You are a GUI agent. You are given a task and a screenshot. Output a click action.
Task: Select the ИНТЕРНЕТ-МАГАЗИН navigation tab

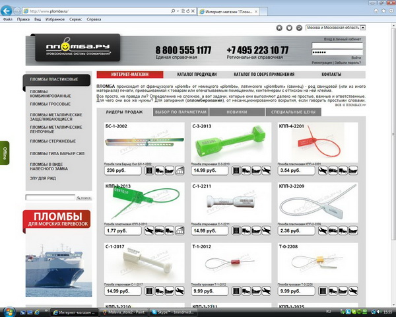point(130,75)
